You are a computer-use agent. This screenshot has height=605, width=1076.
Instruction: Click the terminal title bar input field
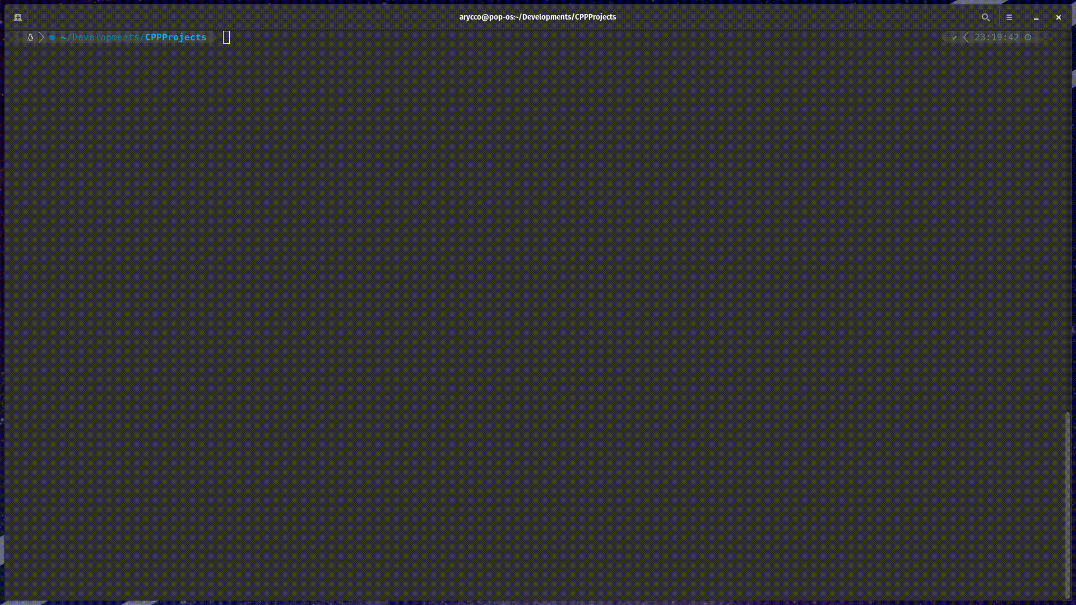(x=537, y=16)
